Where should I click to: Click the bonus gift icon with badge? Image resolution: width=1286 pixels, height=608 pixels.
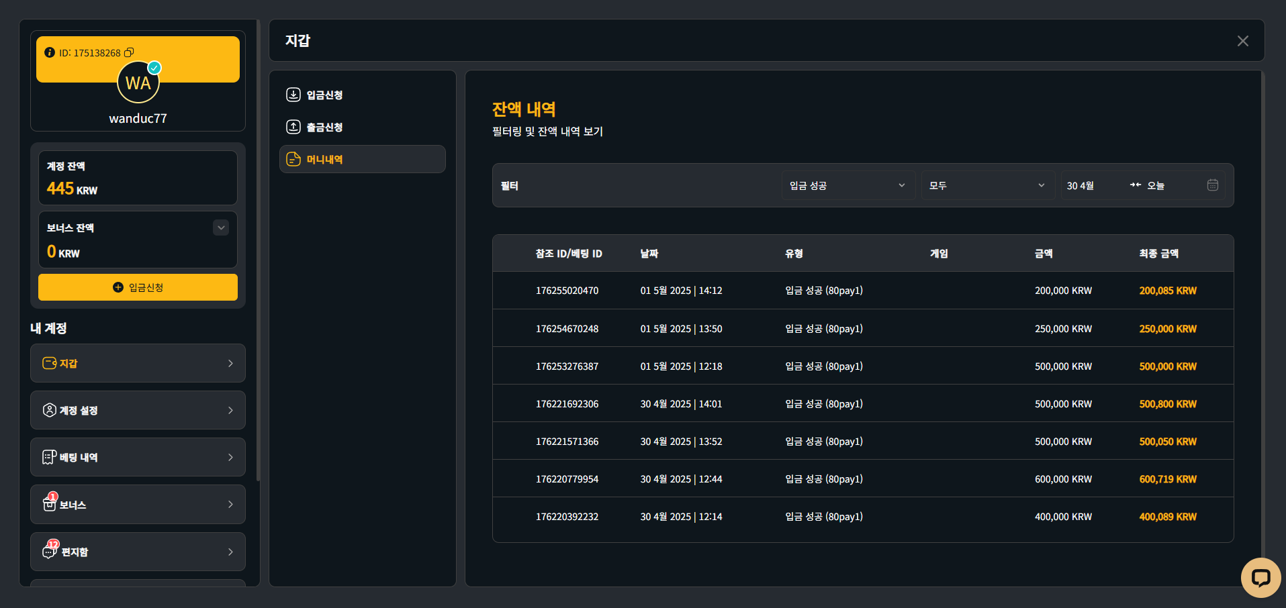click(50, 503)
